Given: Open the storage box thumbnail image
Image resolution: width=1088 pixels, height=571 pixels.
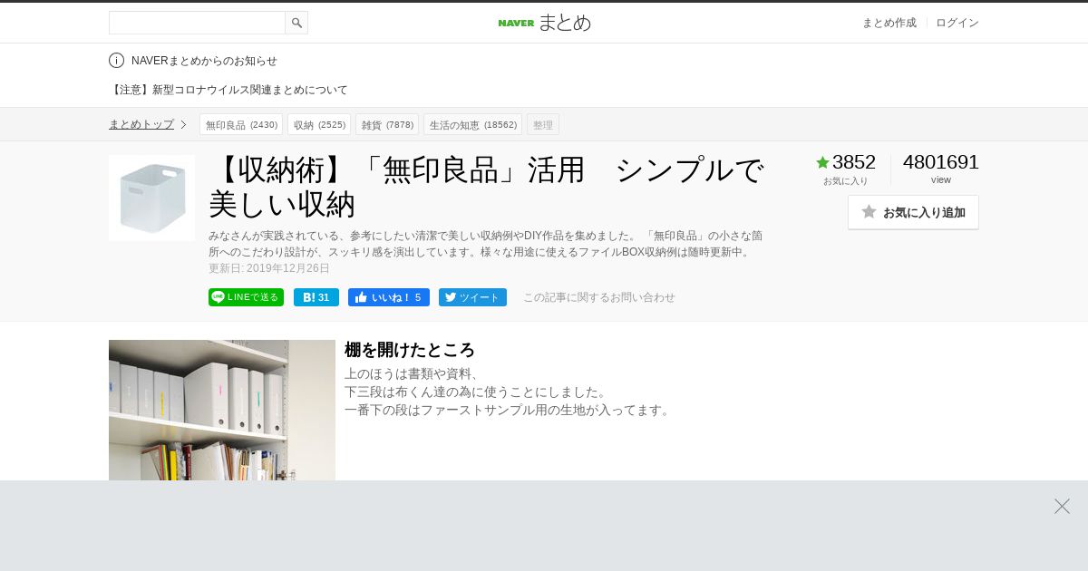Looking at the screenshot, I should tap(151, 198).
